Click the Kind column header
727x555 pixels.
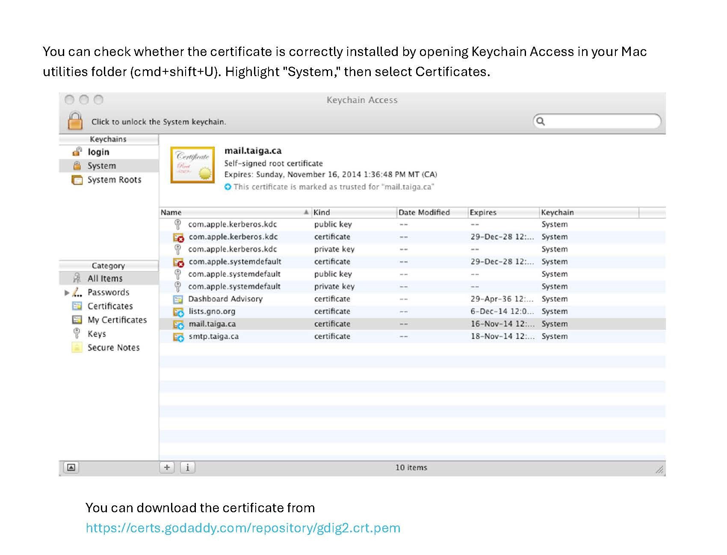pyautogui.click(x=354, y=213)
